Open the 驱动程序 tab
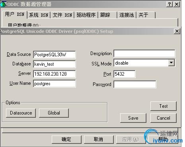The height and width of the screenshot is (147, 185). click(x=86, y=15)
